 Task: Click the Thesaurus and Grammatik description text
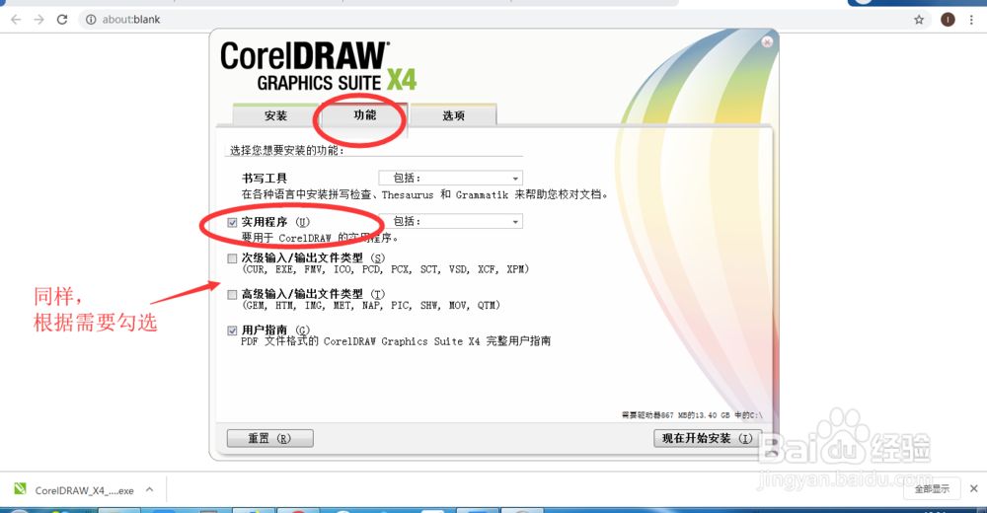[x=425, y=195]
